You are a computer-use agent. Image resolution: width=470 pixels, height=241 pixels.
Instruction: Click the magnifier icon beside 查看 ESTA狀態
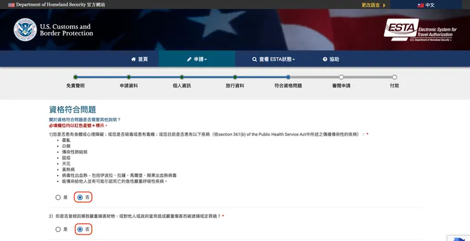click(255, 59)
